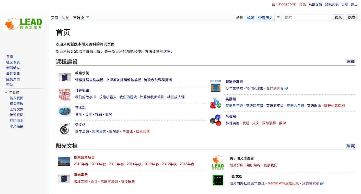Follow the 这里 link in the intro
Viewport: 361px width, 194px height.
(x=167, y=52)
